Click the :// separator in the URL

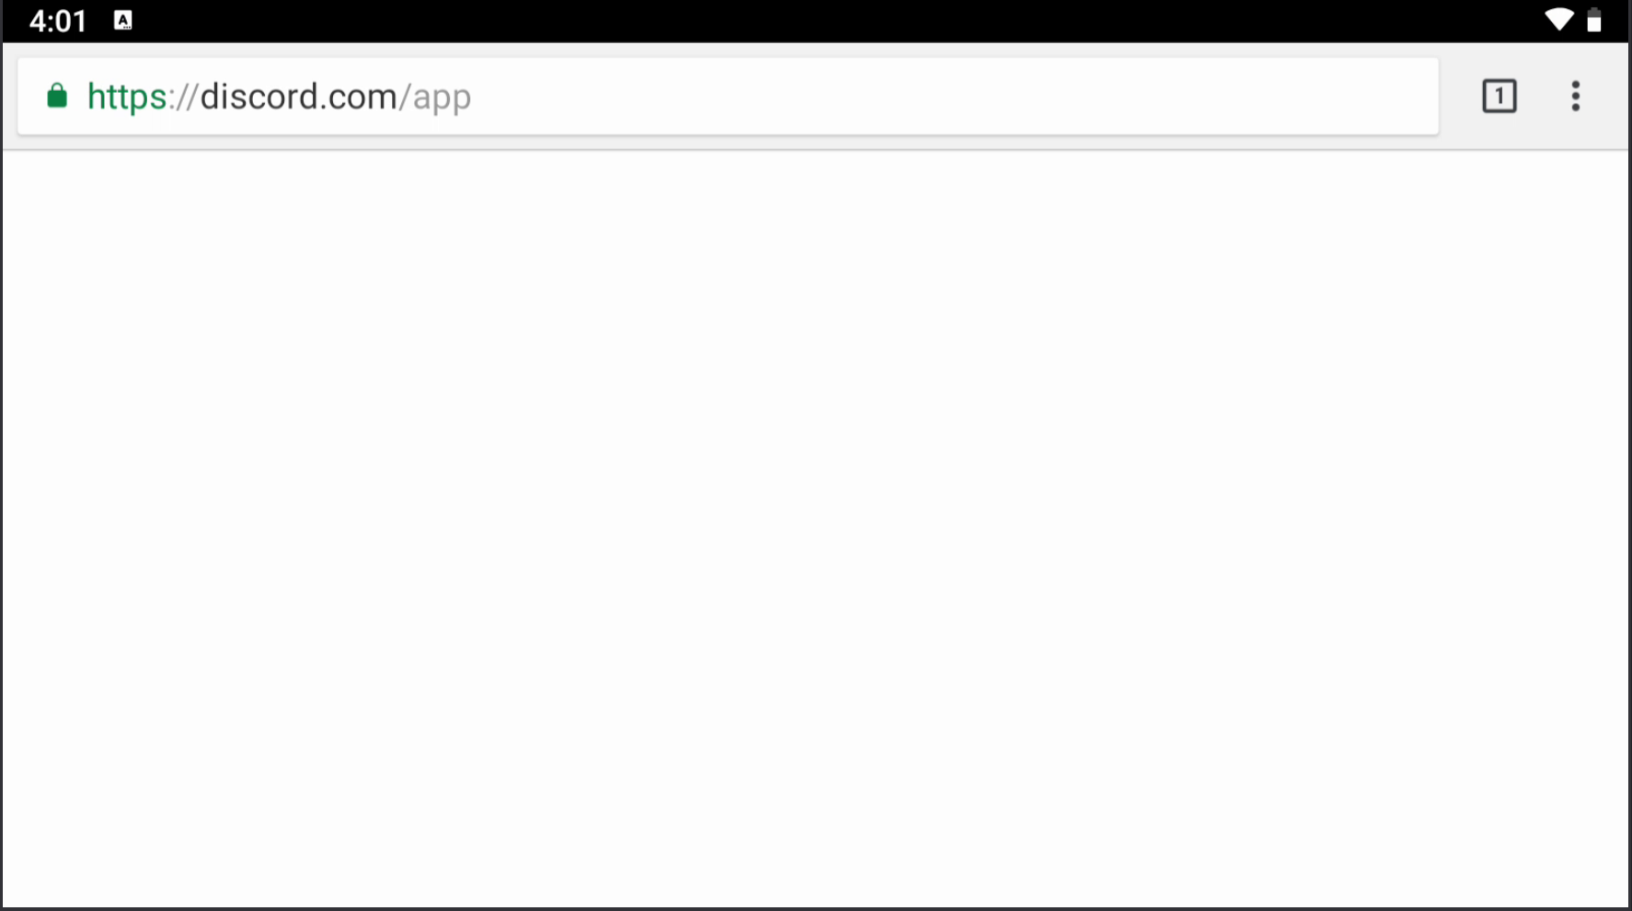pyautogui.click(x=183, y=96)
